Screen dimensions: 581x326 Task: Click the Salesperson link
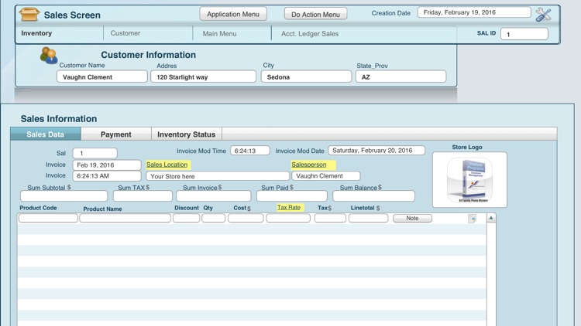(x=309, y=165)
